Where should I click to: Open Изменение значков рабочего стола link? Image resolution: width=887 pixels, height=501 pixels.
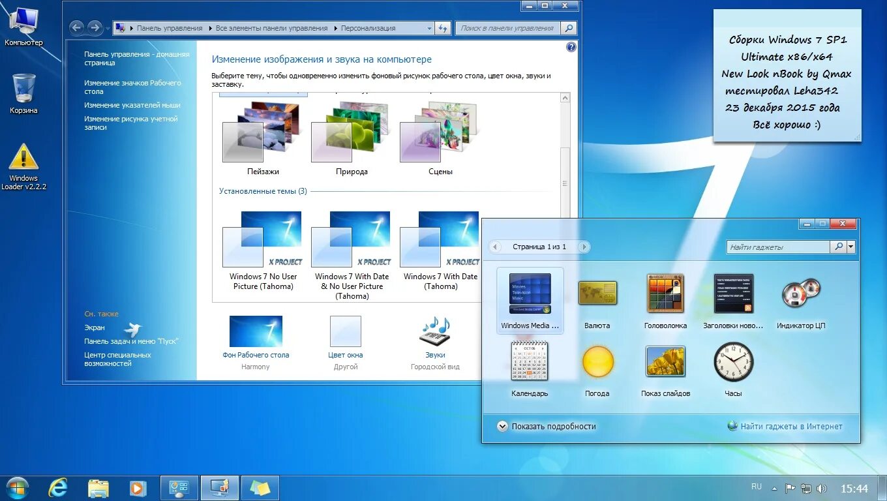click(132, 87)
